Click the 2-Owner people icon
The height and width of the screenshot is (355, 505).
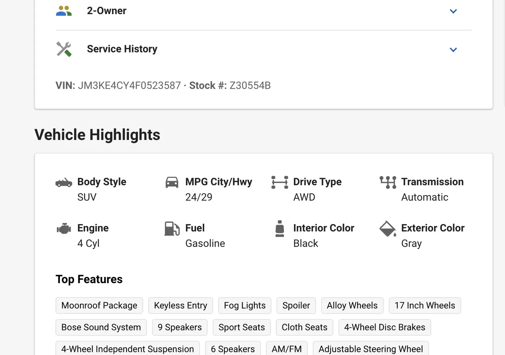64,11
